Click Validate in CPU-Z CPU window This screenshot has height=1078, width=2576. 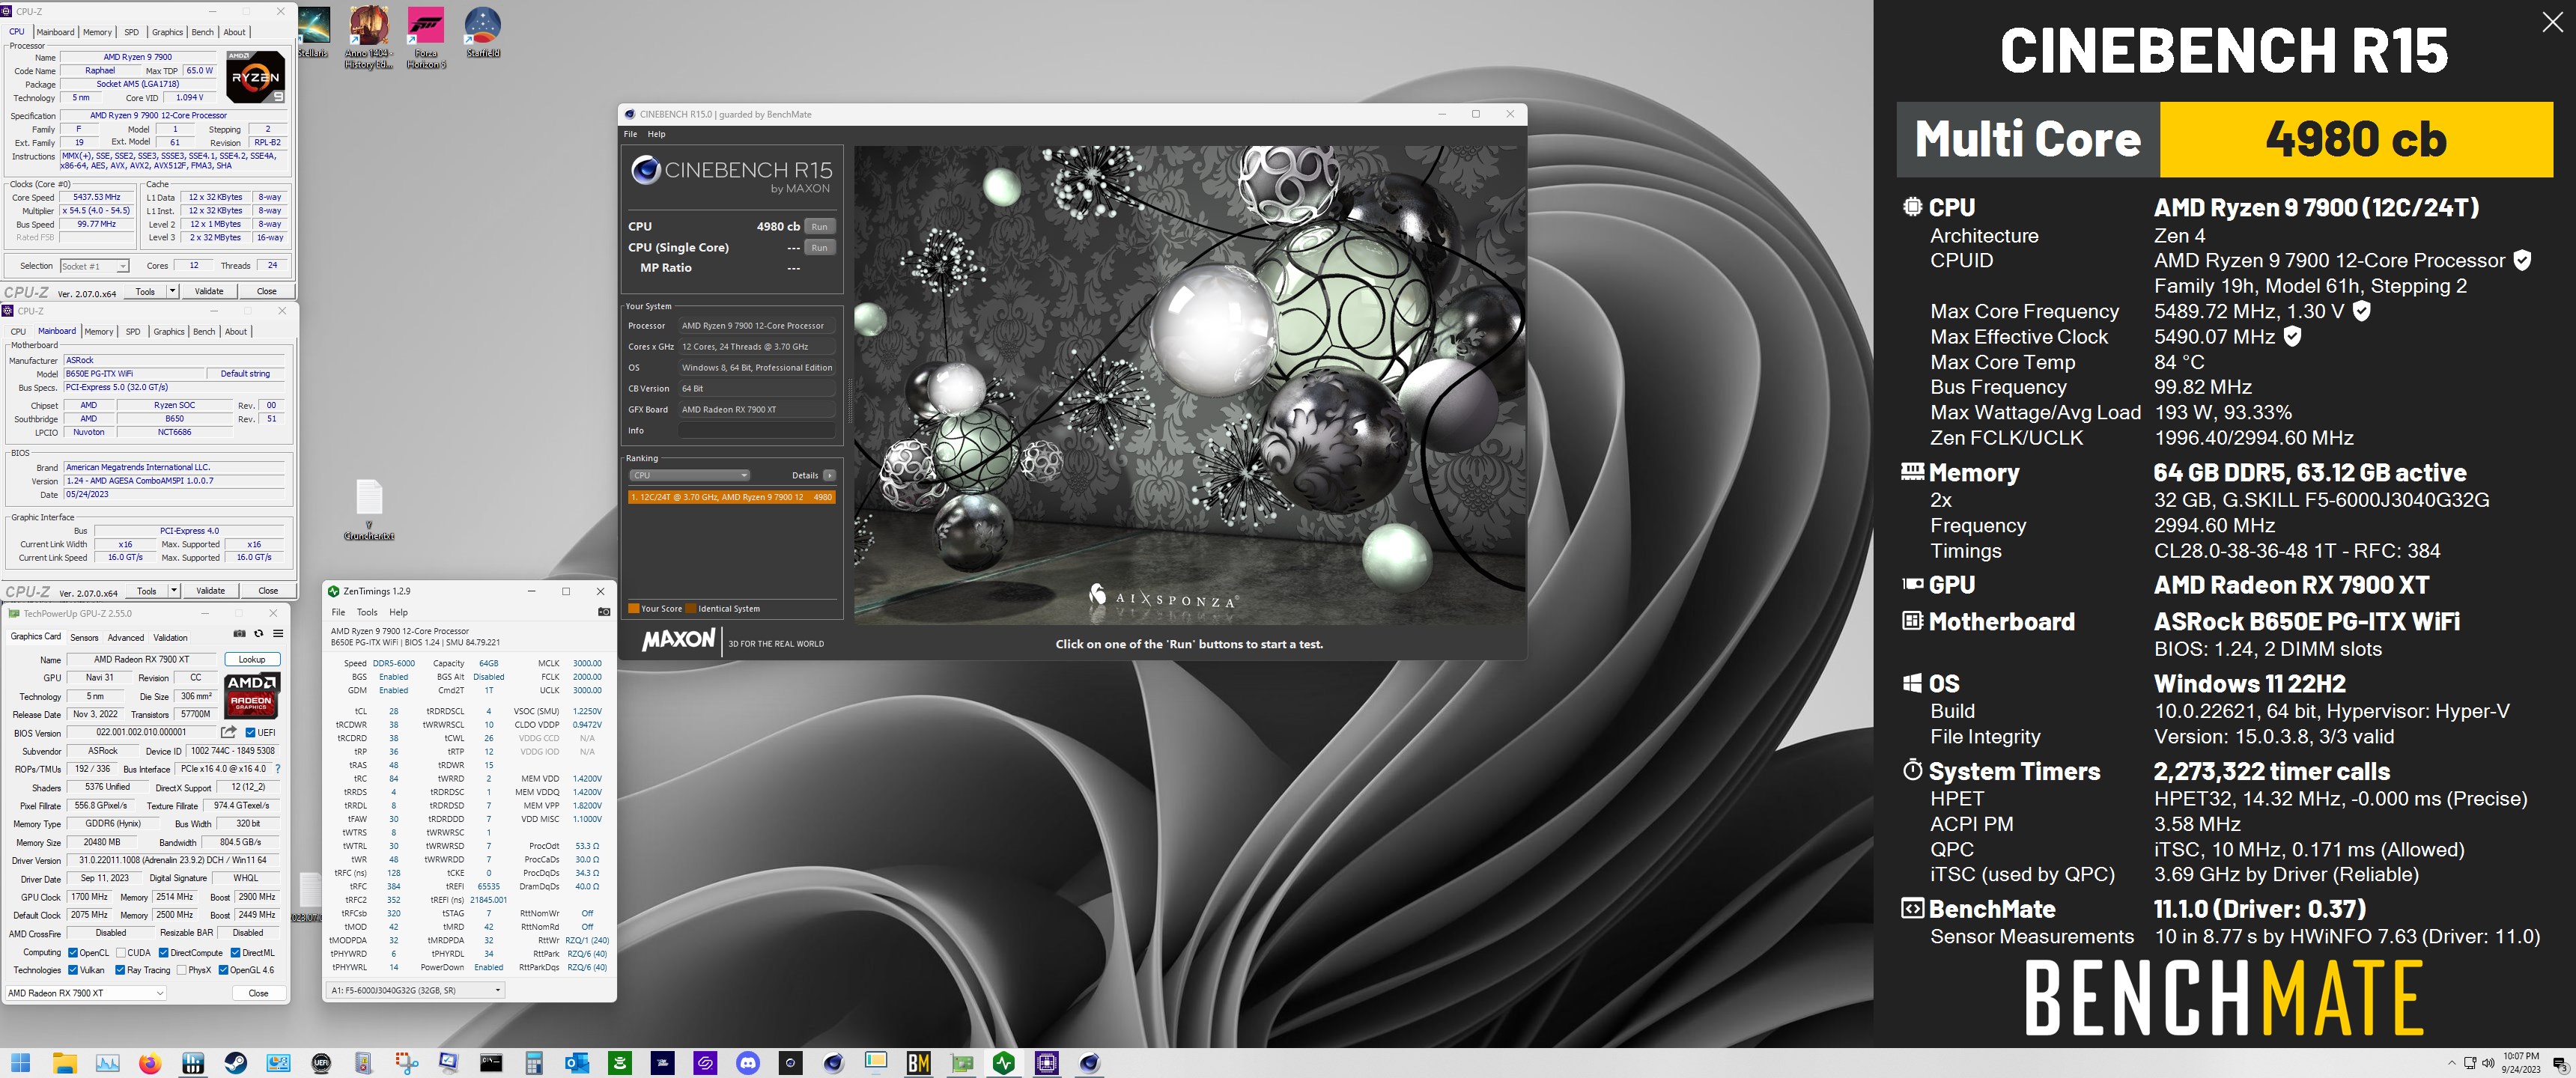tap(209, 291)
